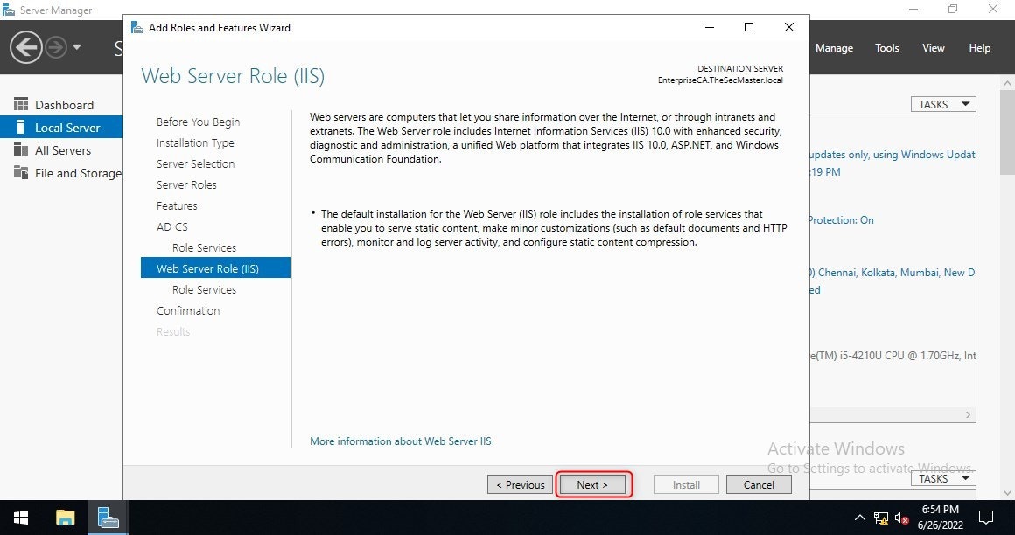Screen dimensions: 1015x535
Task: Click the wizard window icon in title bar
Action: tap(136, 27)
